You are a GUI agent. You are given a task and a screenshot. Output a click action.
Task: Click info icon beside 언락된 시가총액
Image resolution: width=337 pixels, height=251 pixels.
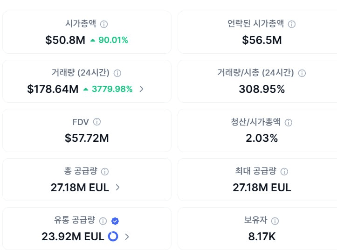point(292,24)
